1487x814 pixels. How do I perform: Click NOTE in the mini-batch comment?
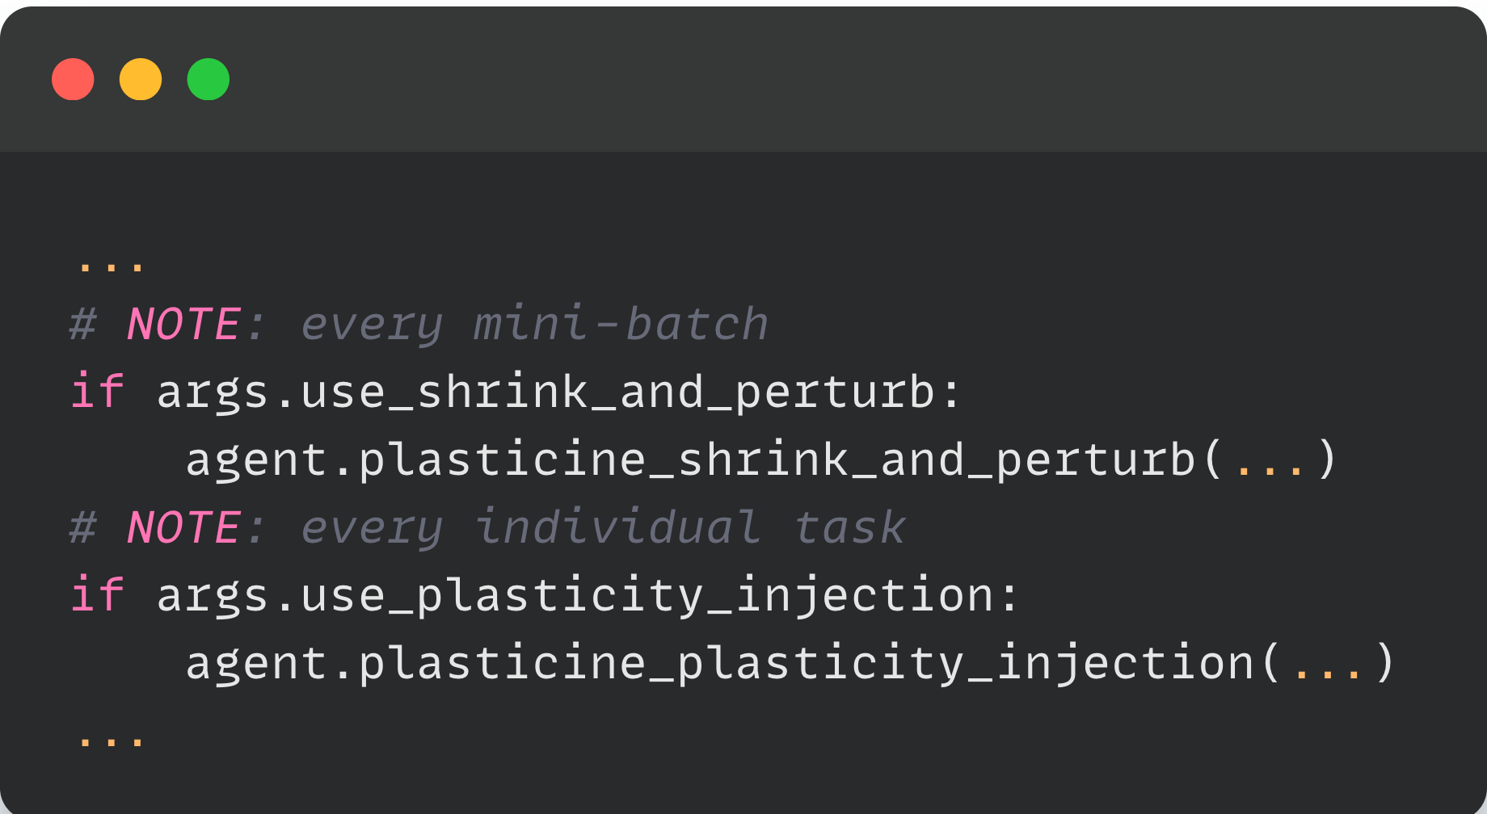pyautogui.click(x=183, y=325)
